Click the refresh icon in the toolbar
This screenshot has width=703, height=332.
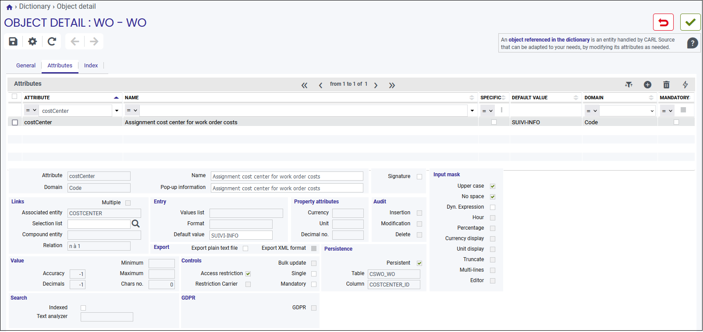click(x=52, y=42)
